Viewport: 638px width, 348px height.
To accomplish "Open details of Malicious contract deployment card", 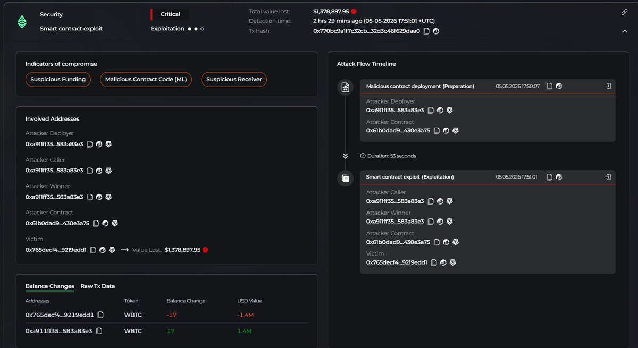I will (608, 86).
